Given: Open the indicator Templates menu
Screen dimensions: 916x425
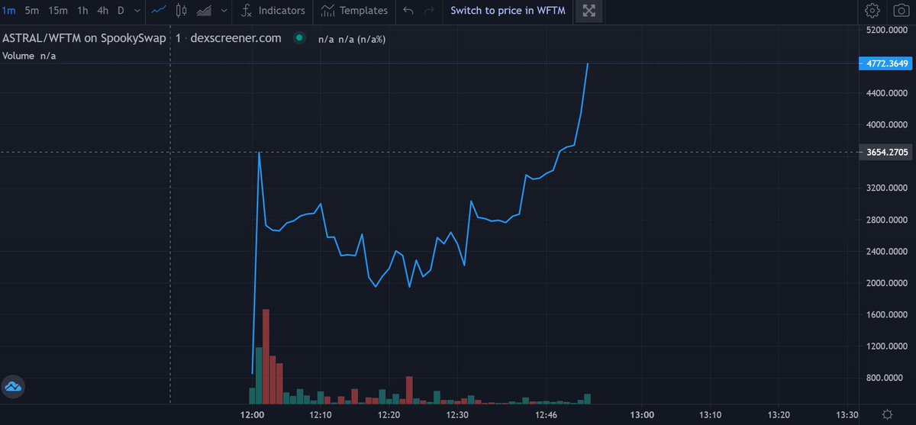Looking at the screenshot, I should point(354,11).
